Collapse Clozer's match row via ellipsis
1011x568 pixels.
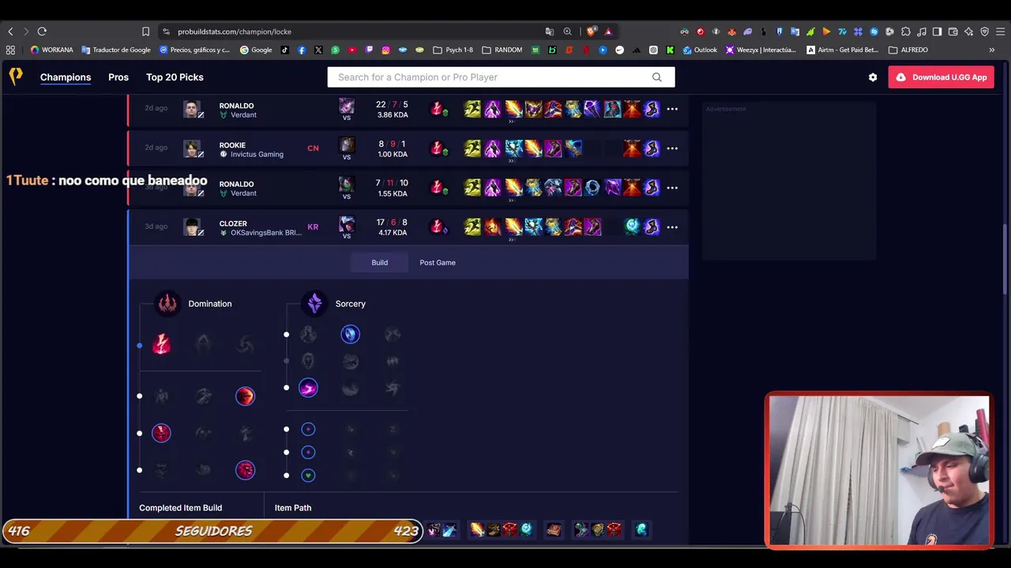[672, 227]
